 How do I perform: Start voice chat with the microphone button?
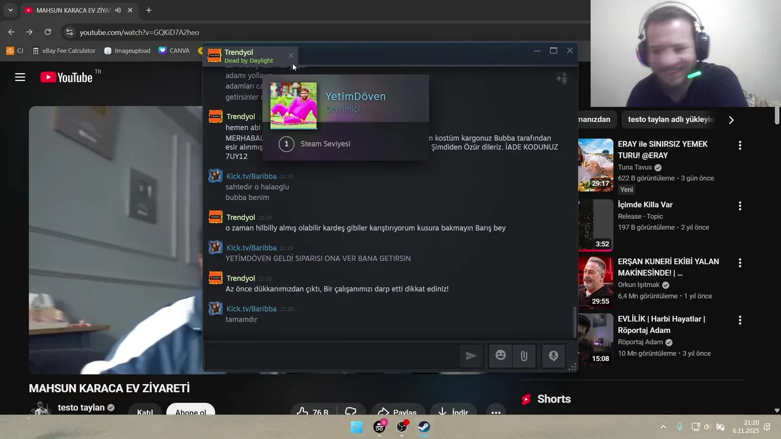click(553, 356)
